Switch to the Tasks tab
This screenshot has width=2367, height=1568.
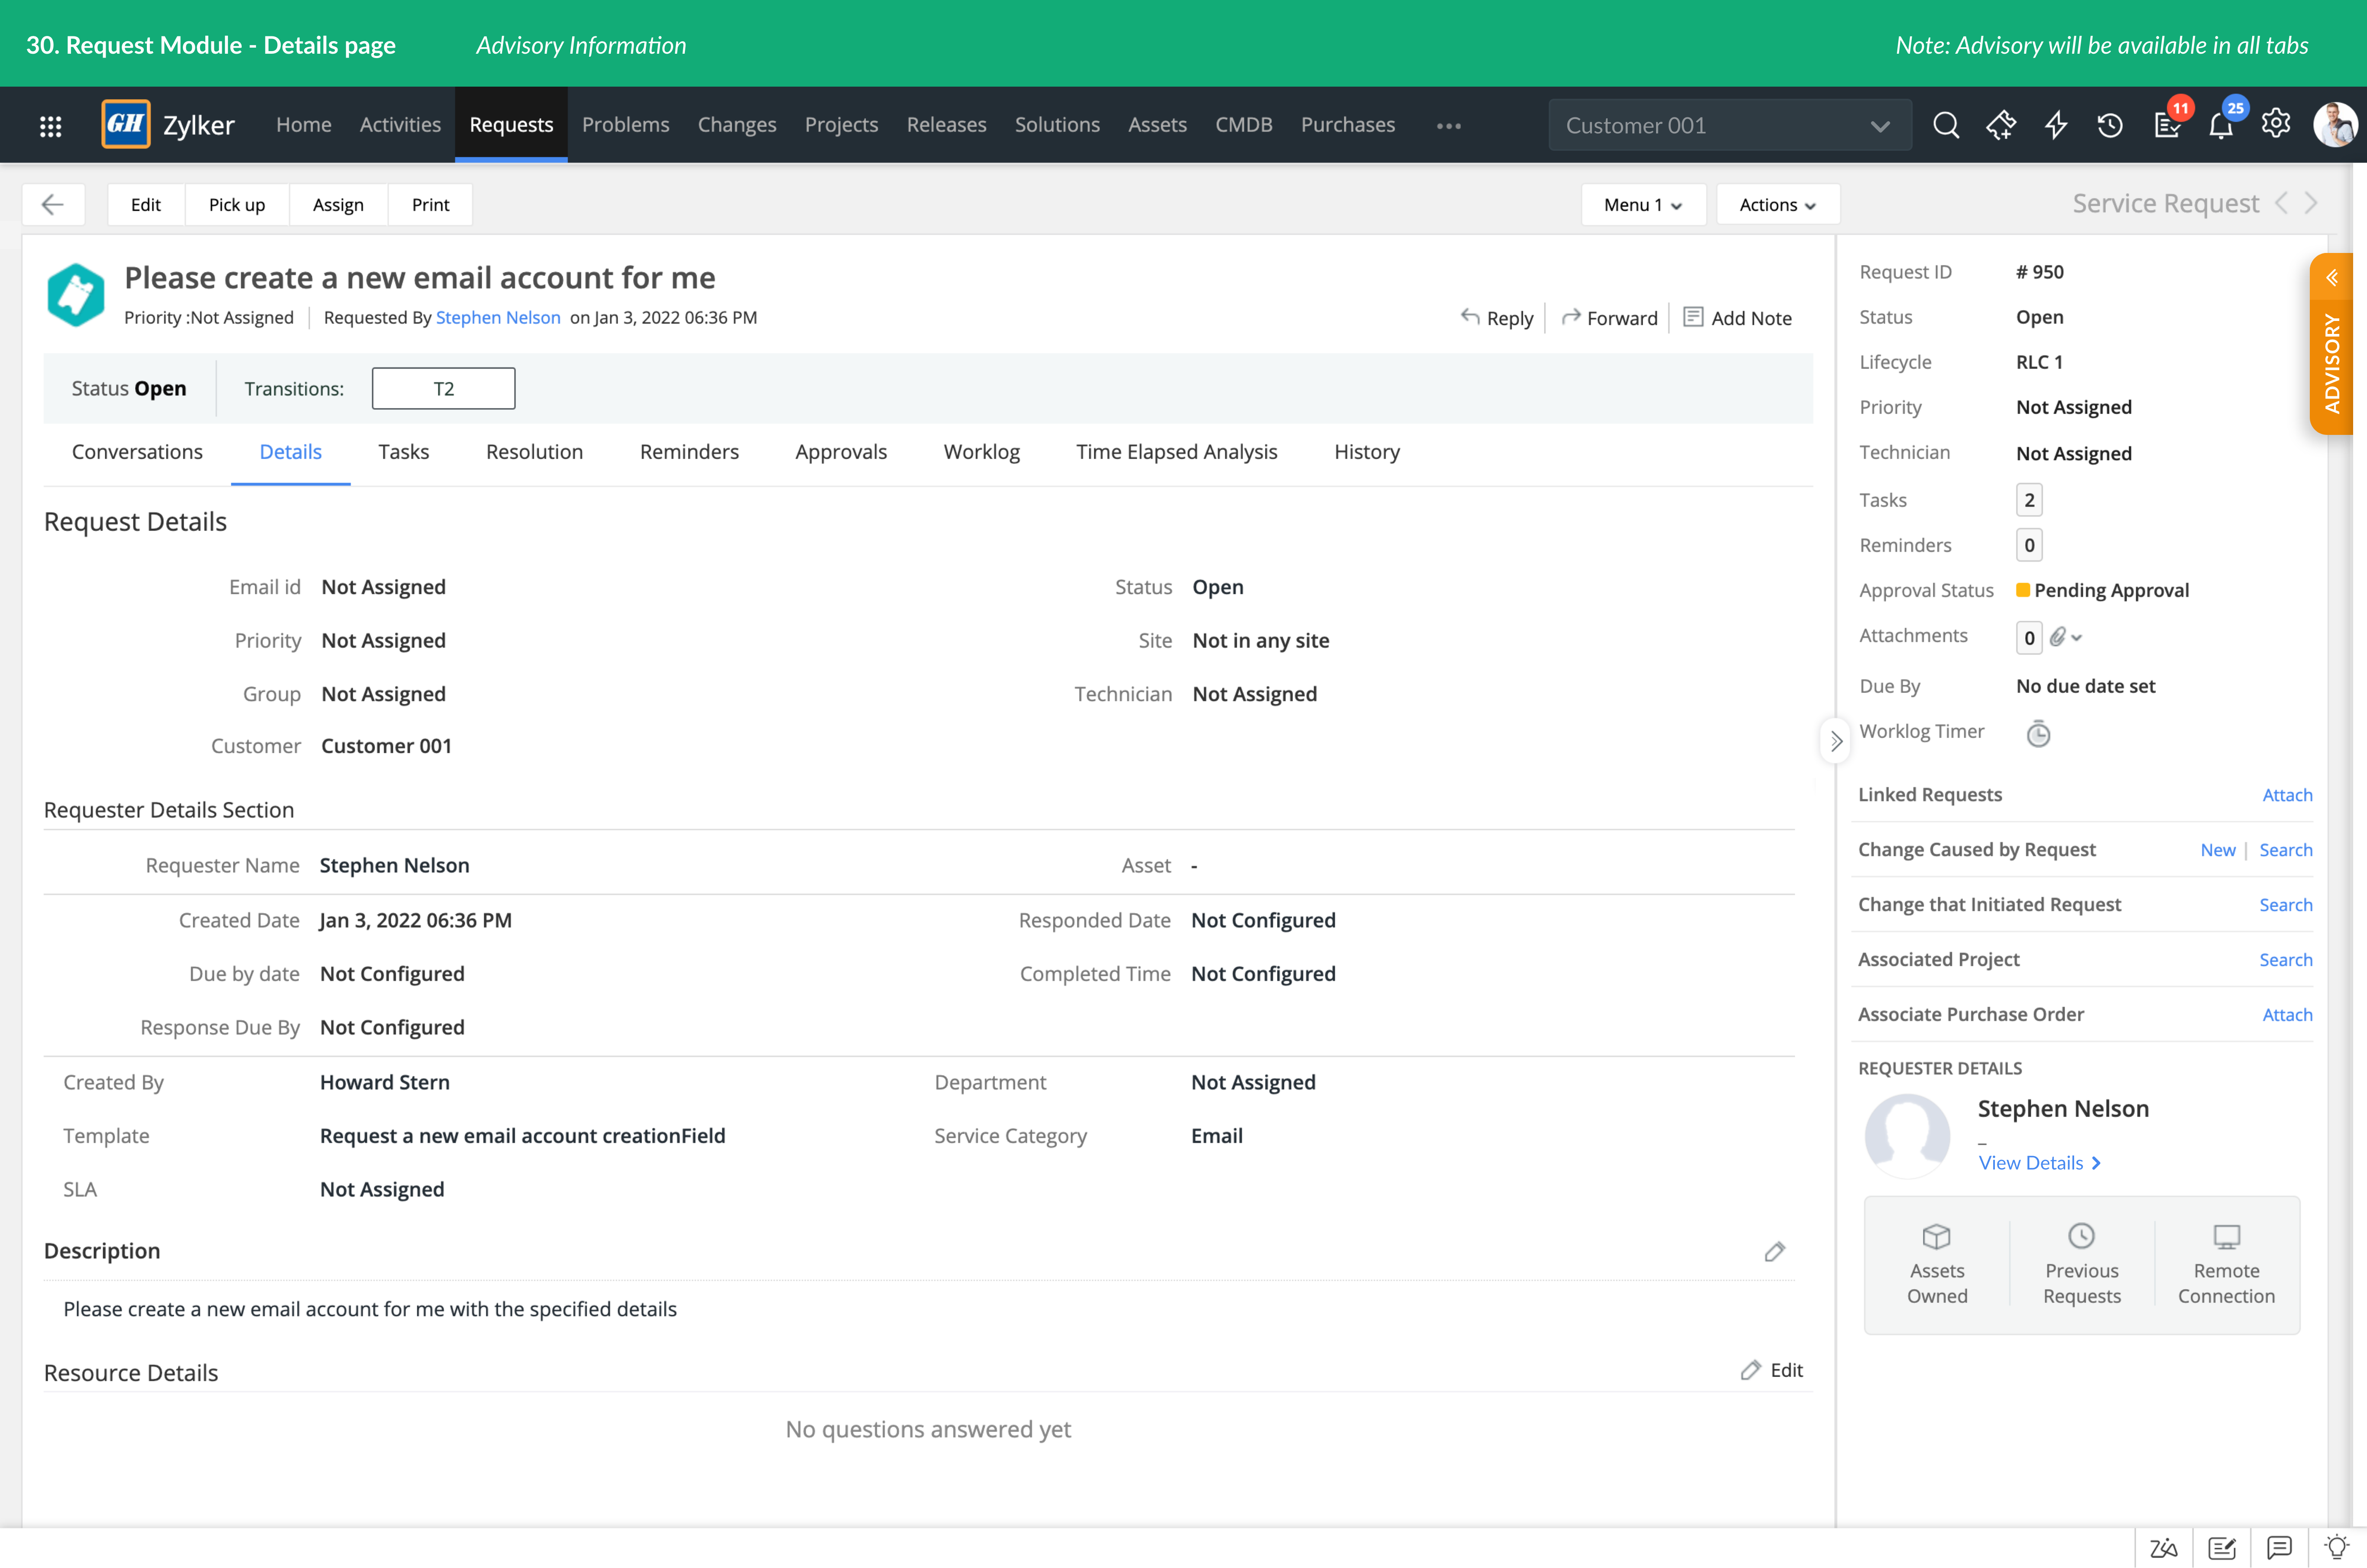click(404, 452)
